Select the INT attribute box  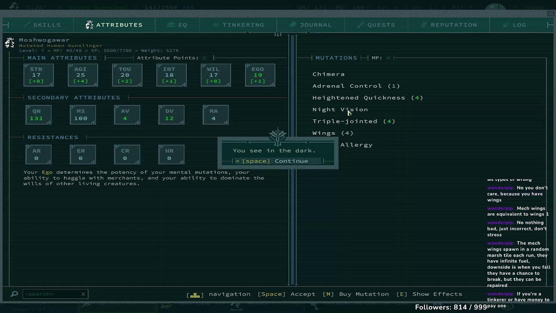pos(172,75)
